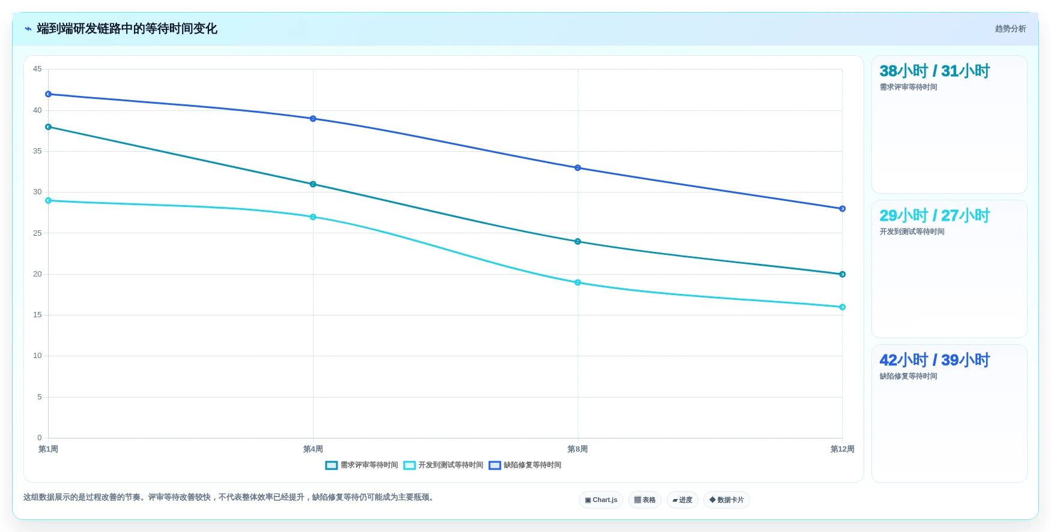Image resolution: width=1051 pixels, height=532 pixels.
Task: Click the 缺陷修复 data point at 第1周 (42)
Action: [x=49, y=94]
